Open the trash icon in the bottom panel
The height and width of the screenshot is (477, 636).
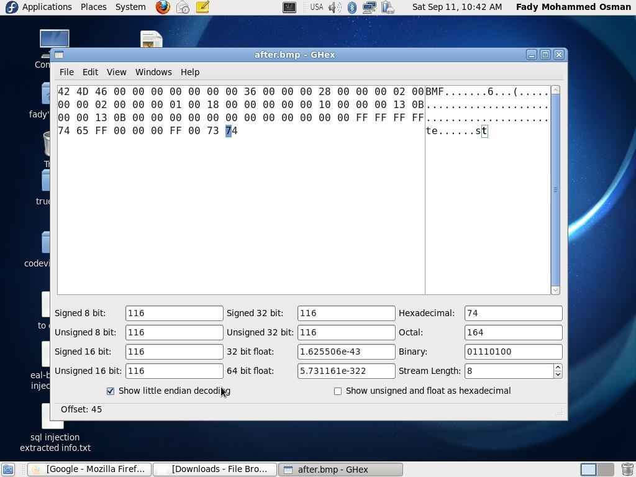pyautogui.click(x=627, y=470)
